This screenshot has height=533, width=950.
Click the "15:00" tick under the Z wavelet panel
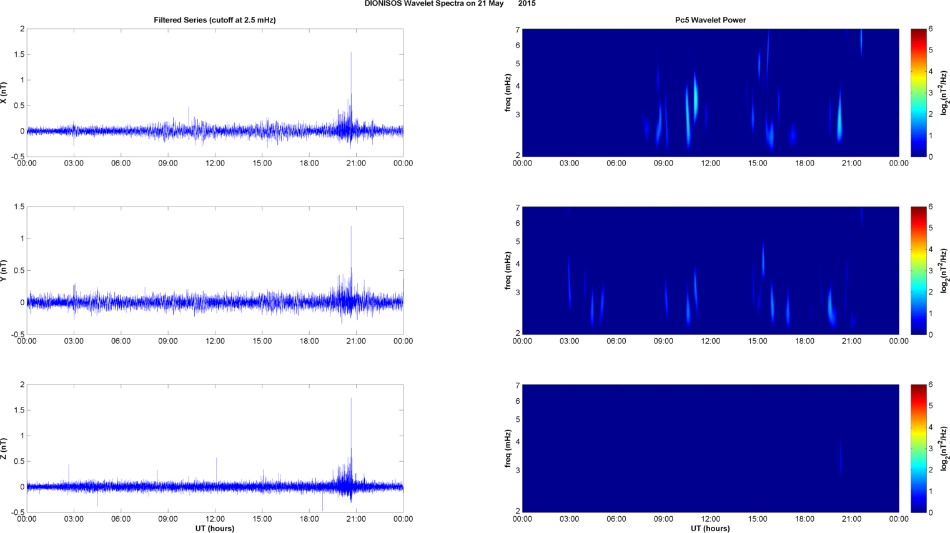(758, 519)
